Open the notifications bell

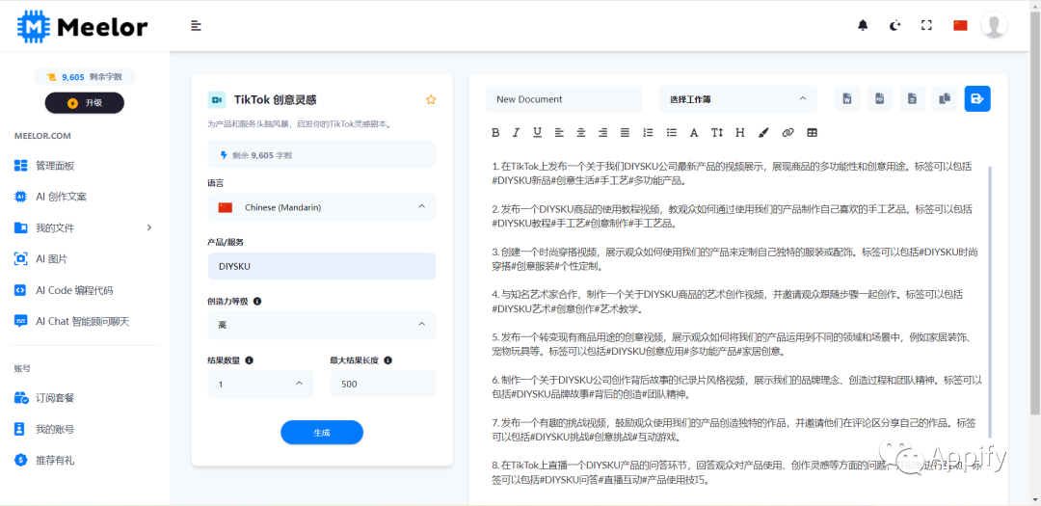click(863, 26)
